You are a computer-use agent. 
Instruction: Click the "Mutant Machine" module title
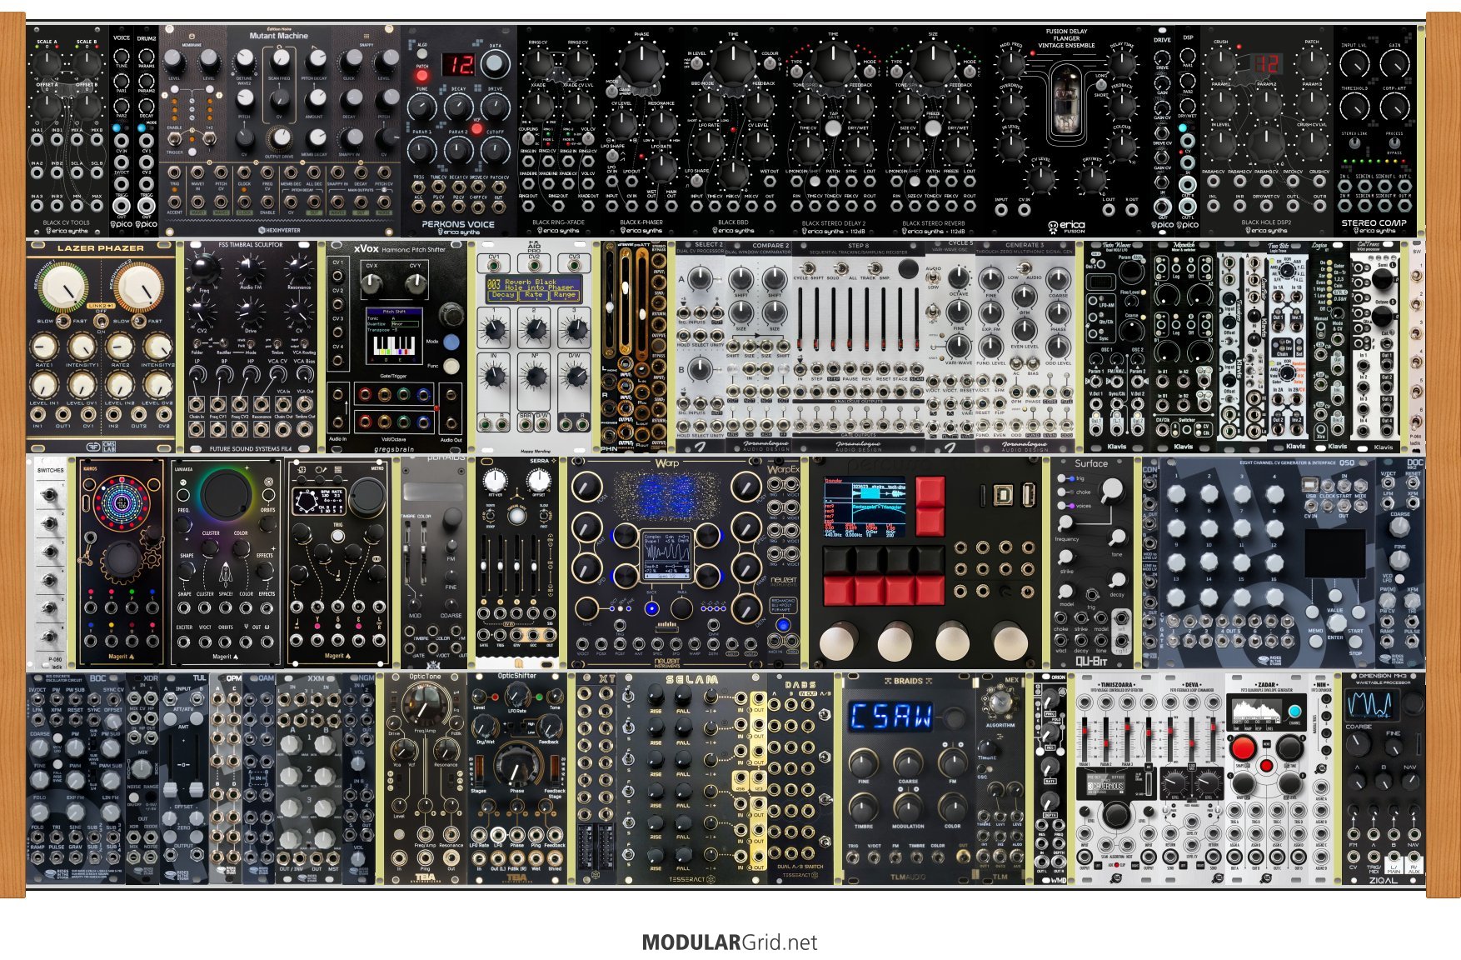pos(279,36)
